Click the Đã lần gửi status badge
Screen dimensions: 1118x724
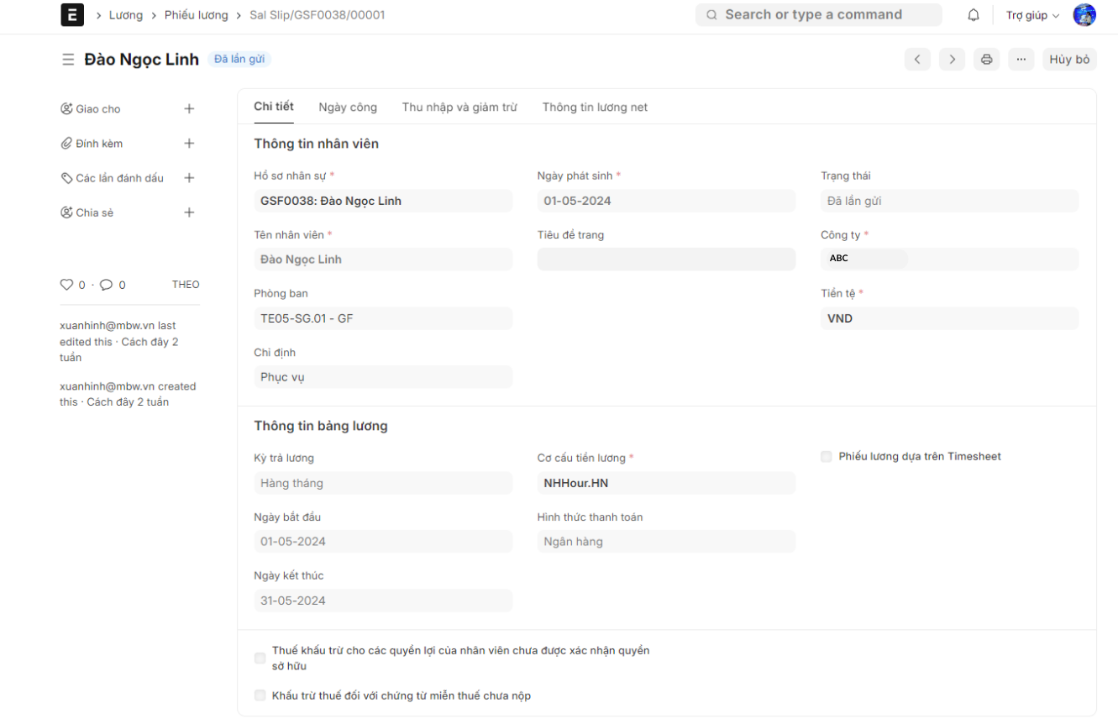[239, 59]
